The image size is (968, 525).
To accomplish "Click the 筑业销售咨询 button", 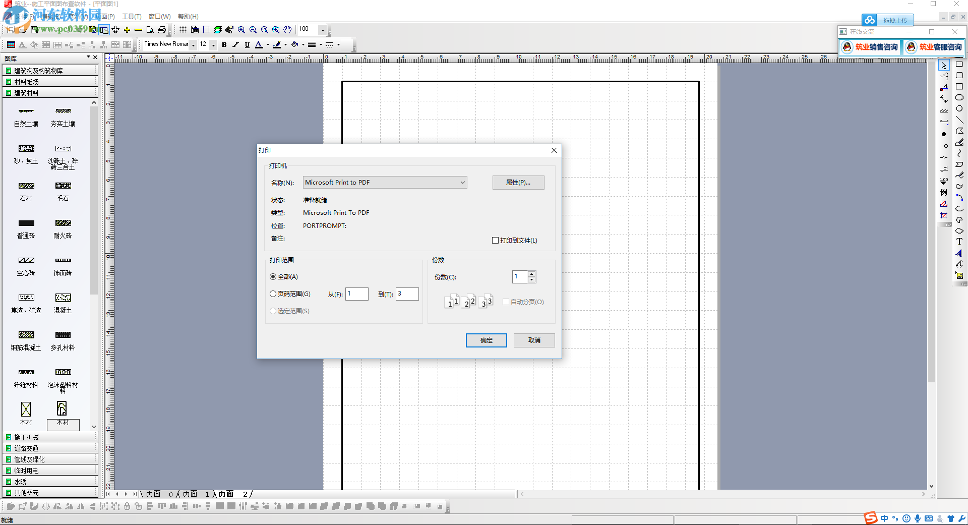I will (870, 47).
